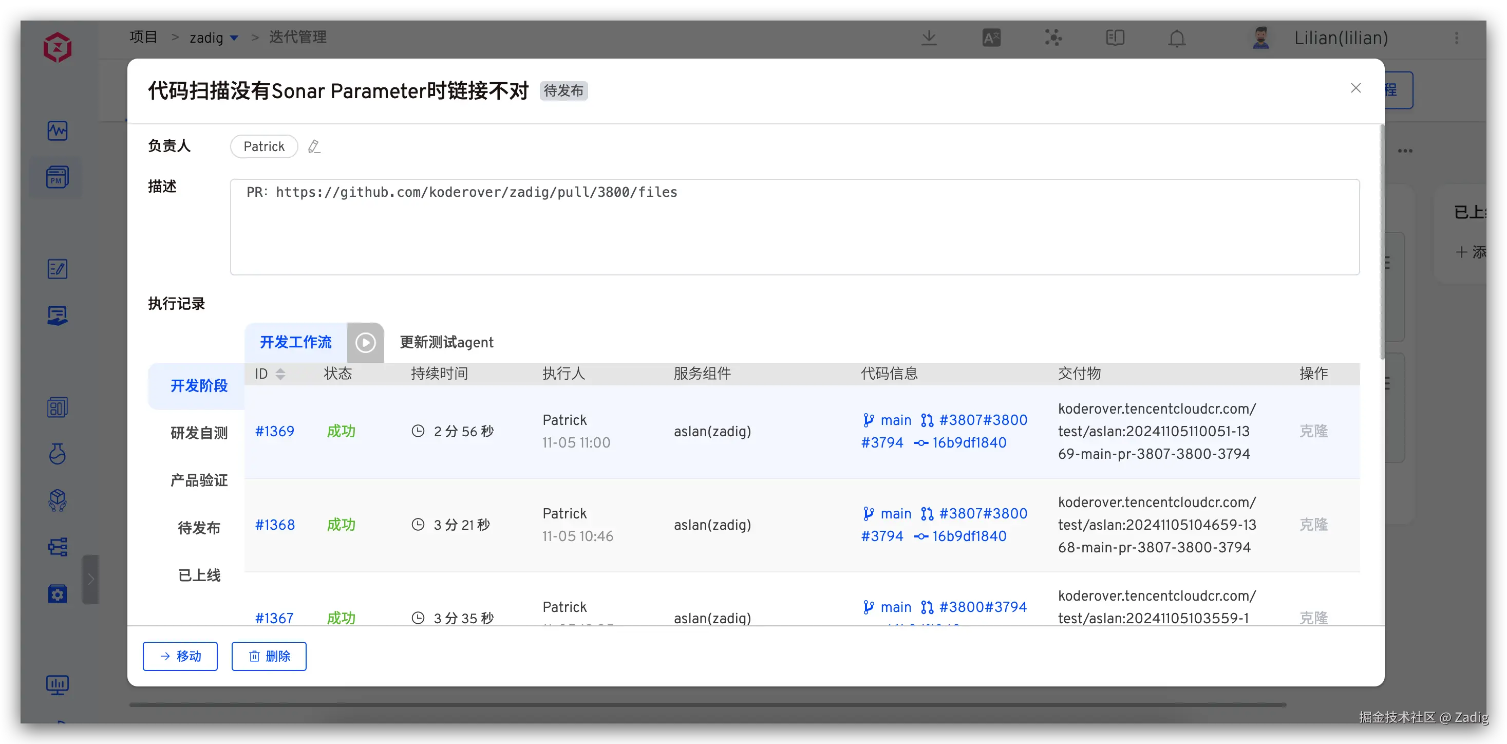Click the PM iteration management sidebar icon
Viewport: 1507px width, 744px height.
pos(58,177)
